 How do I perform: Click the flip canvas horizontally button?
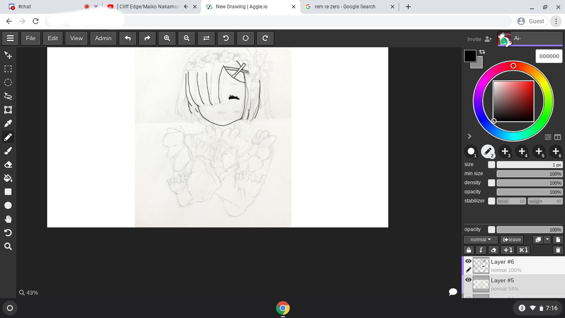(206, 38)
